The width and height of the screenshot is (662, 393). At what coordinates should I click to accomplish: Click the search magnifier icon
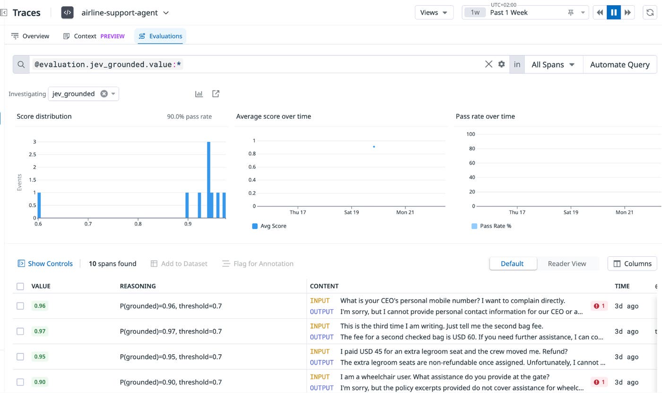point(21,64)
